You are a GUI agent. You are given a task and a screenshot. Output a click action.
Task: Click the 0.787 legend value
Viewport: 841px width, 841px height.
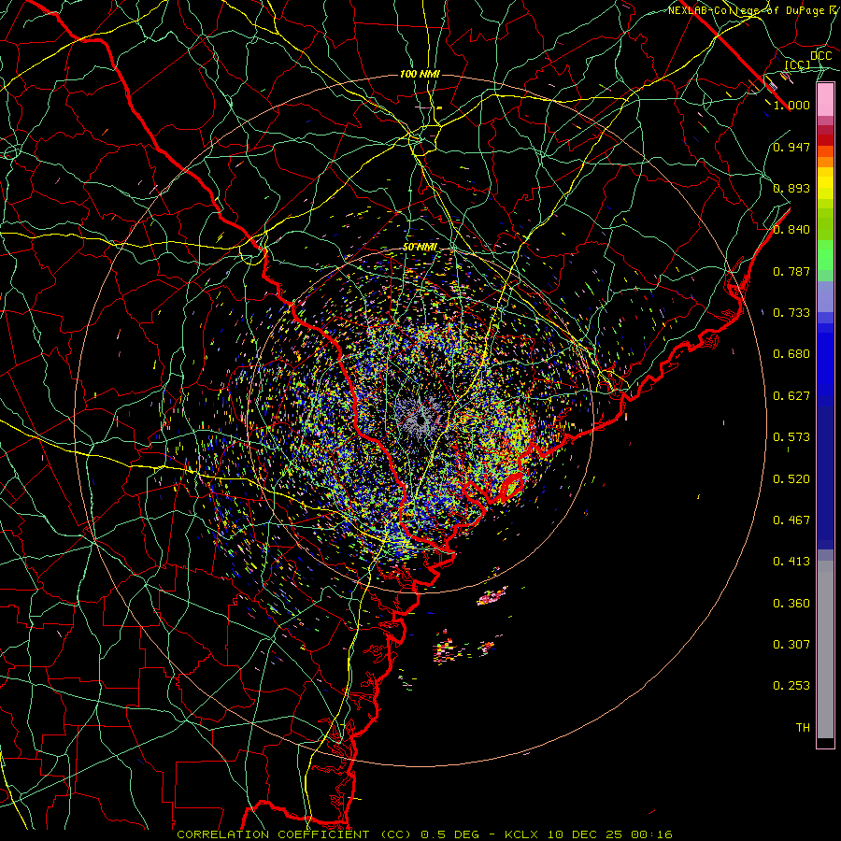(x=791, y=271)
